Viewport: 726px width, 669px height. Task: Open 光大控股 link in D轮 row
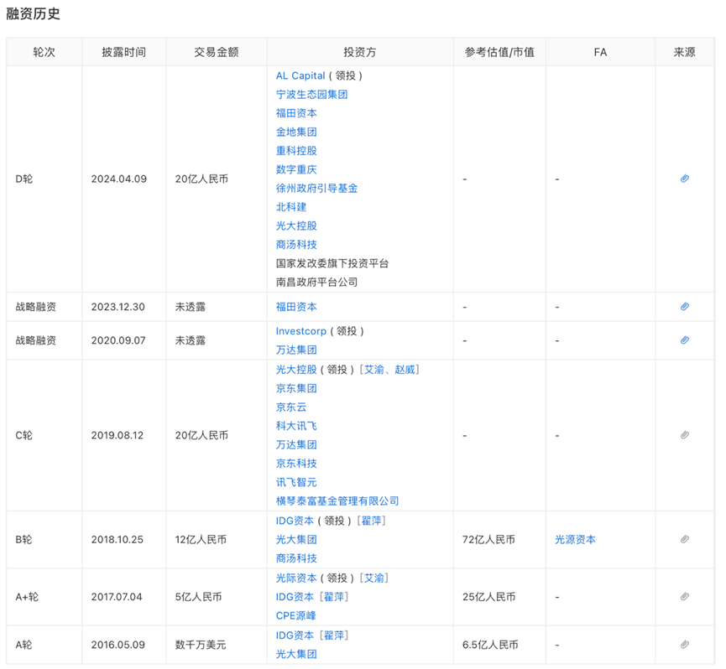point(296,226)
